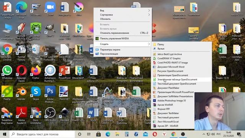Image resolution: width=245 pixels, height=138 pixels.
Task: Choose CorelDRAW X7 Graphic entry
Action: 181,59
